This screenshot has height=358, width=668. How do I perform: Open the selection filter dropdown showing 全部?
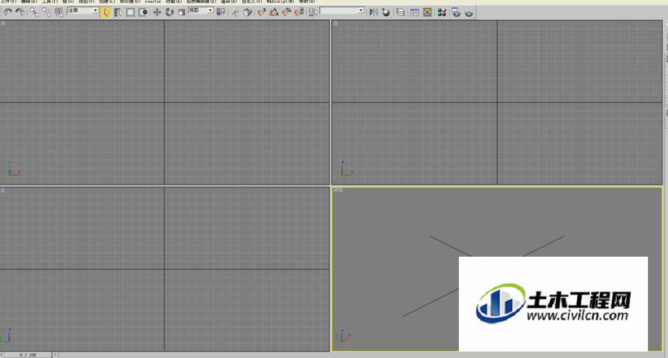(83, 10)
